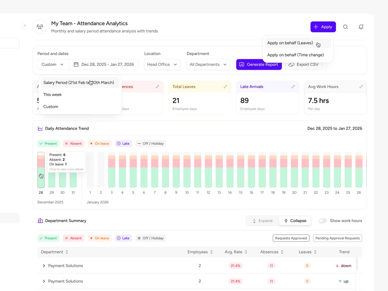Sort by the Avg. Rate column arrows

[246, 252]
